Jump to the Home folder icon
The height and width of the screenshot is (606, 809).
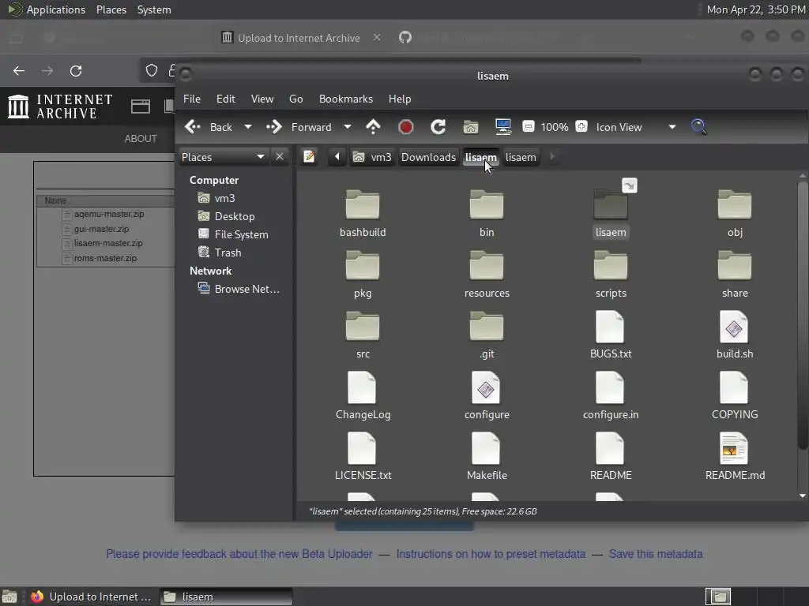click(471, 127)
